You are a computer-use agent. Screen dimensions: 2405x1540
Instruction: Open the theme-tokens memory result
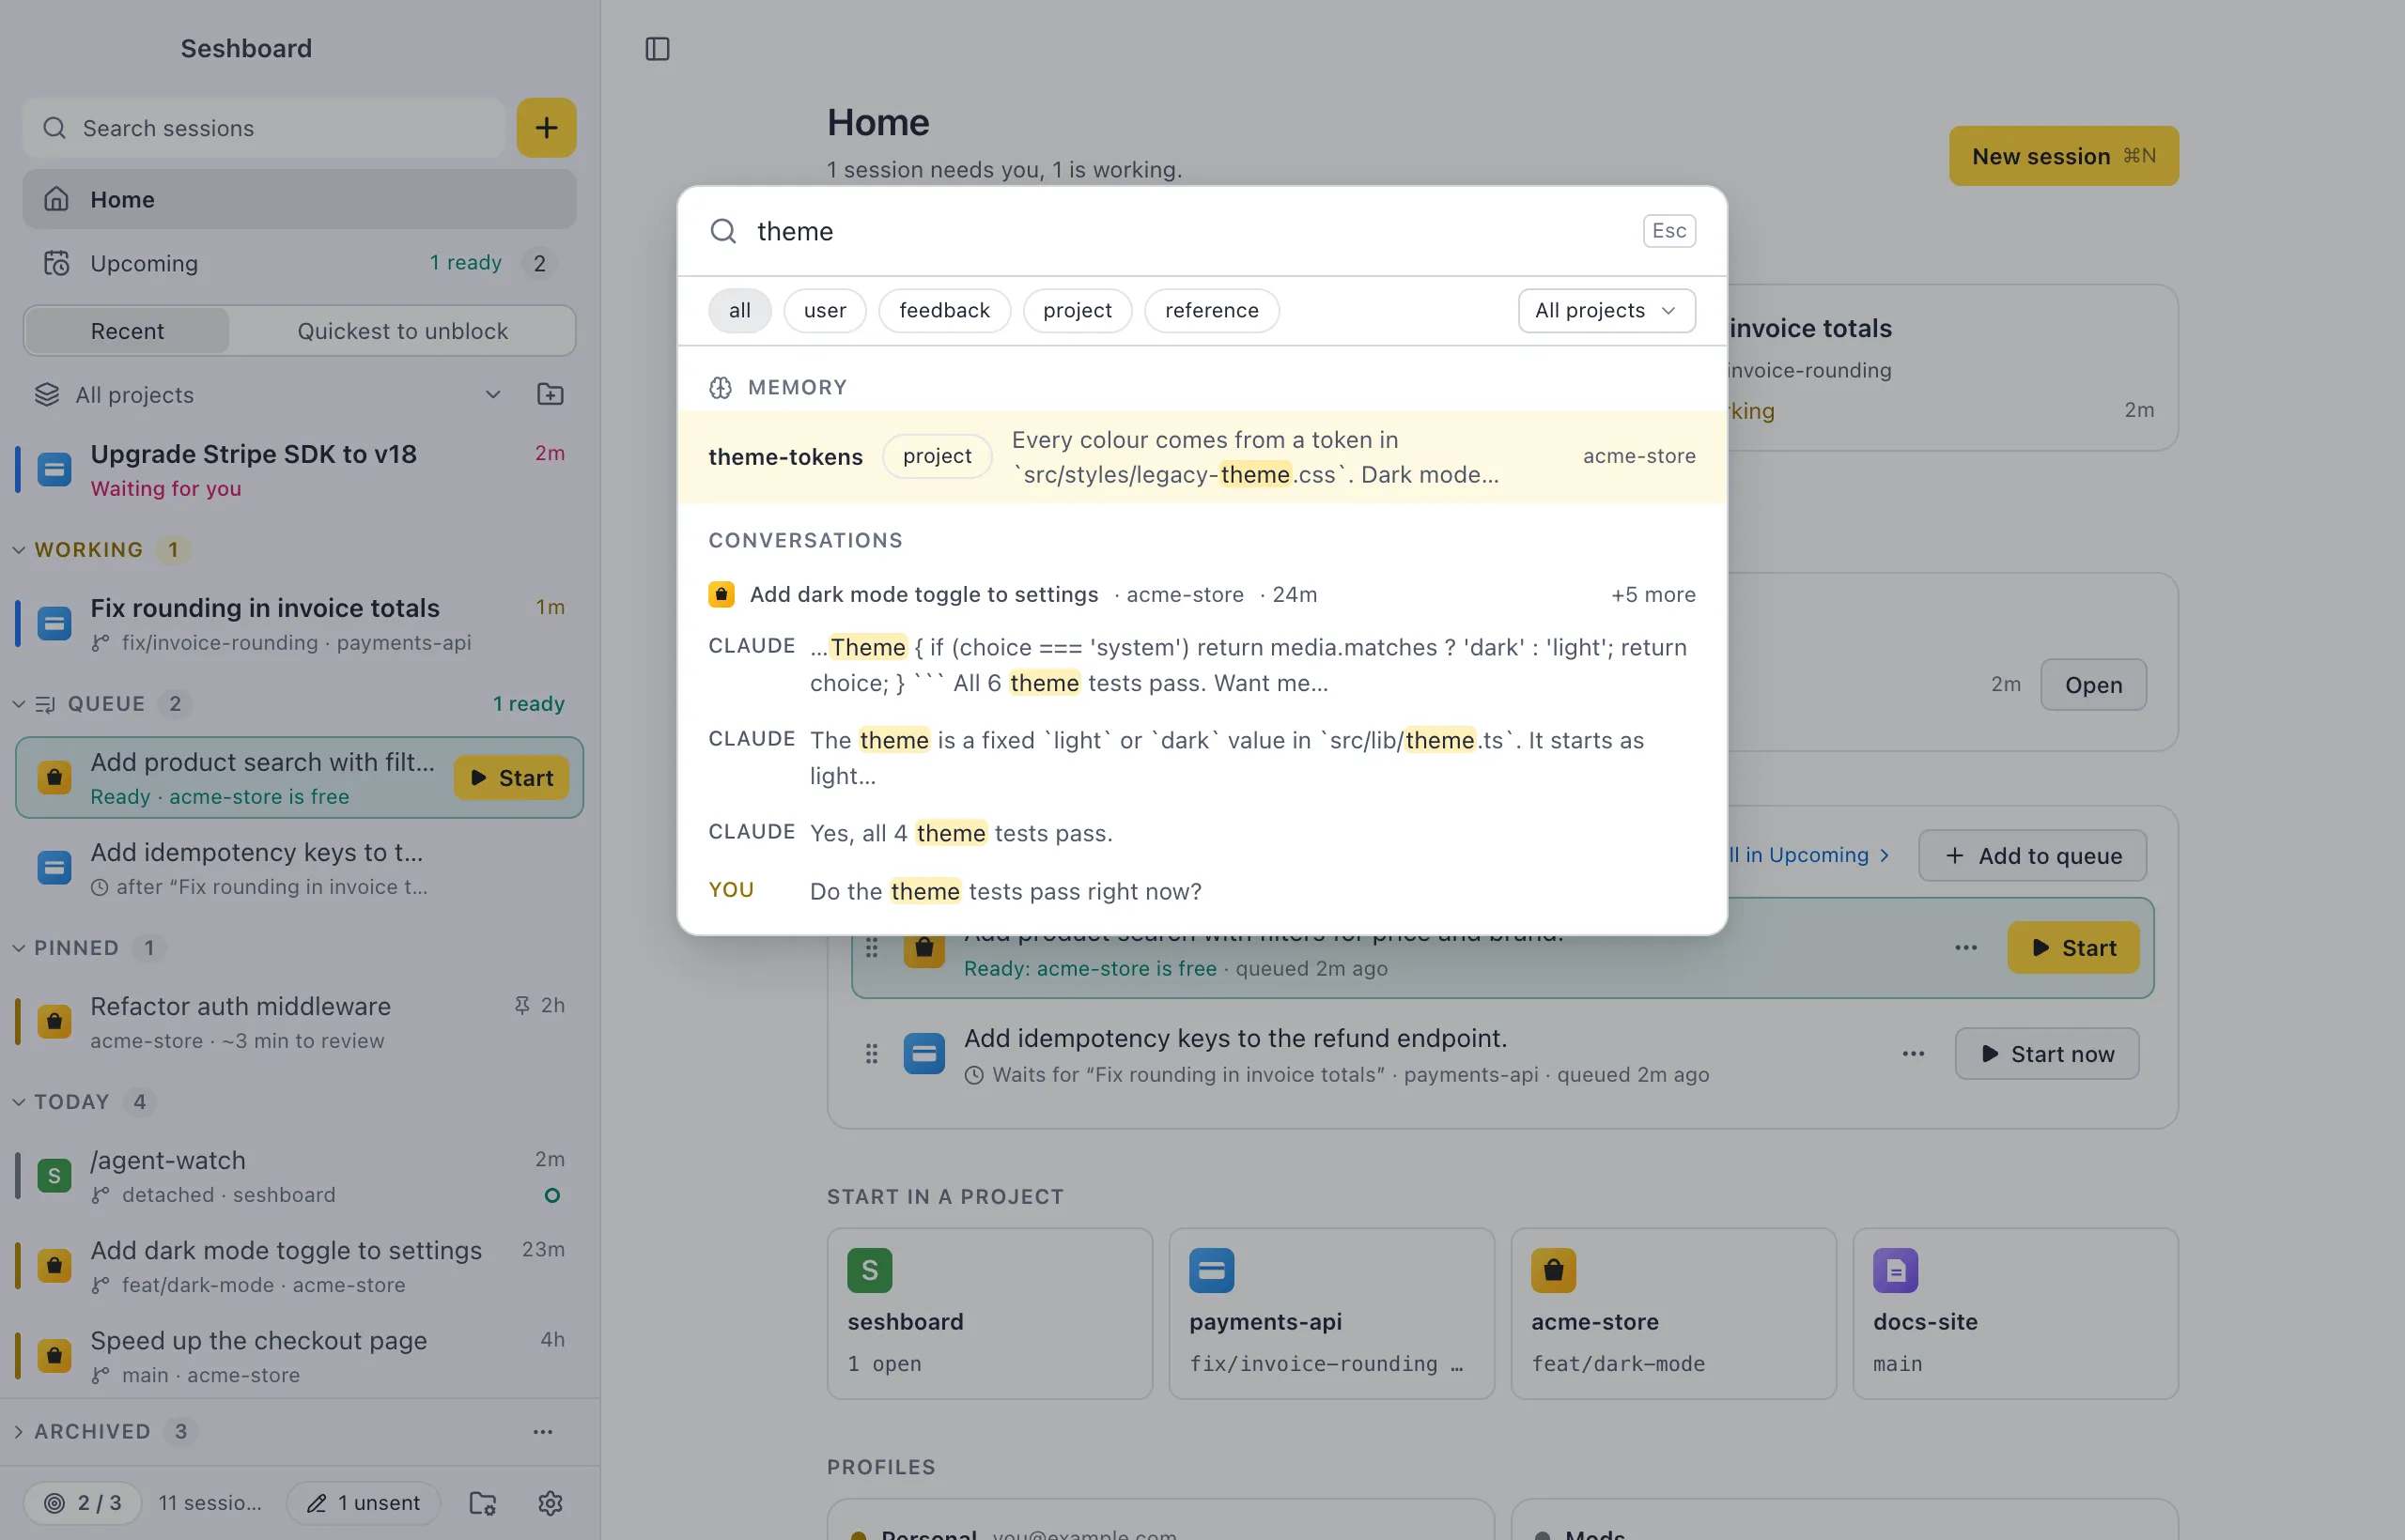coord(1202,456)
